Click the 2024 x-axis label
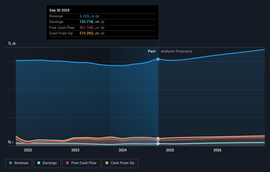Viewport: 270px width, 172px height. pyautogui.click(x=123, y=150)
